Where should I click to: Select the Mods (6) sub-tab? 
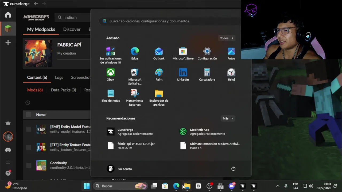pos(35,90)
